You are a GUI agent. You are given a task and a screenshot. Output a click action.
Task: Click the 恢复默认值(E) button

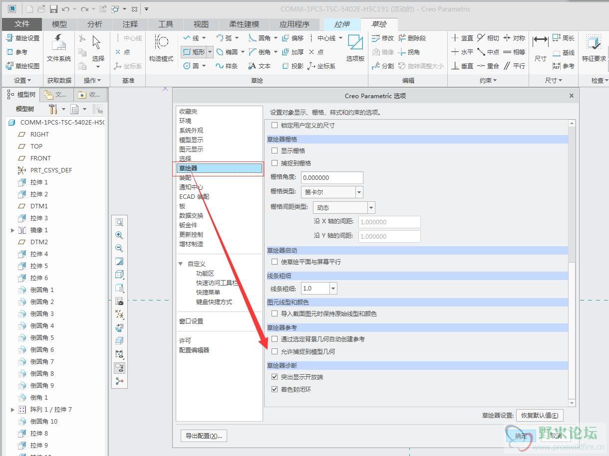[x=540, y=415]
